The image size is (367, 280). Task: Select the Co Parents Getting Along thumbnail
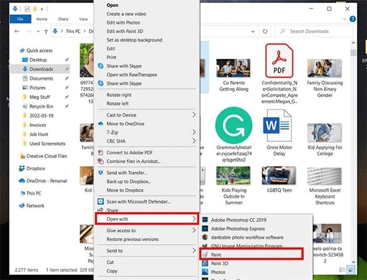pyautogui.click(x=233, y=68)
